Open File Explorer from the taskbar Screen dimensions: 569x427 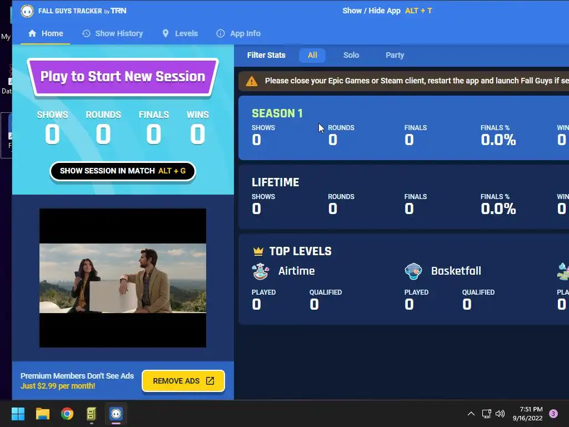pyautogui.click(x=42, y=414)
